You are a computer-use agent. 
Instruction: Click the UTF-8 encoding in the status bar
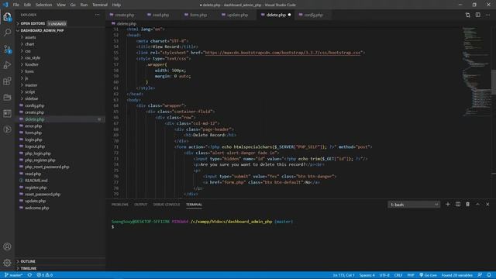coord(384,275)
